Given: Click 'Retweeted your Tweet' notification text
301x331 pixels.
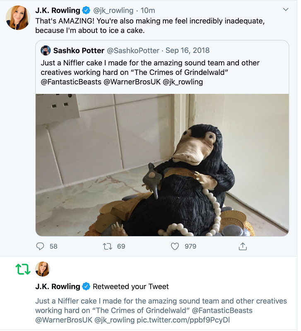Looking at the screenshot, I should [x=131, y=286].
